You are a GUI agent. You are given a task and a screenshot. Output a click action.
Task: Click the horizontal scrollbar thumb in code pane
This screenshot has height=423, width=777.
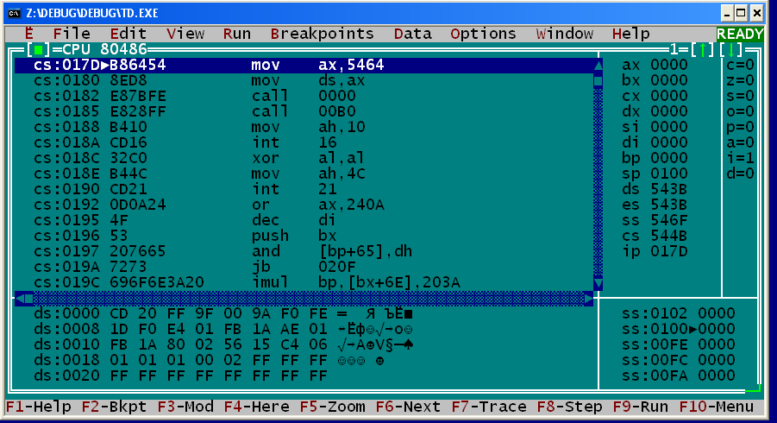point(28,299)
